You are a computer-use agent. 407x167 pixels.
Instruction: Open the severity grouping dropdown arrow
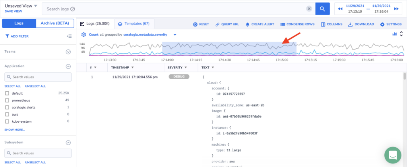tap(175, 35)
